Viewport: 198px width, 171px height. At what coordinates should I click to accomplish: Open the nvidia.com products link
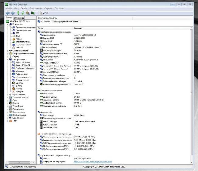click(x=92, y=162)
